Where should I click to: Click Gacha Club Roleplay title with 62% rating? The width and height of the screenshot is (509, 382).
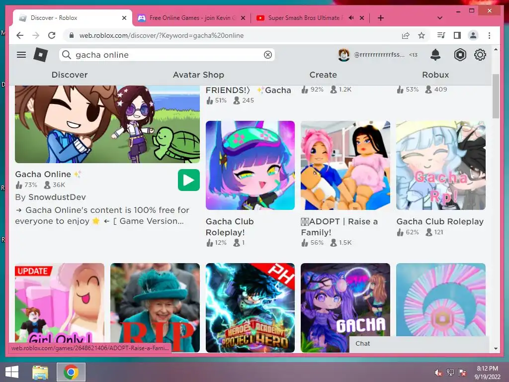point(440,221)
